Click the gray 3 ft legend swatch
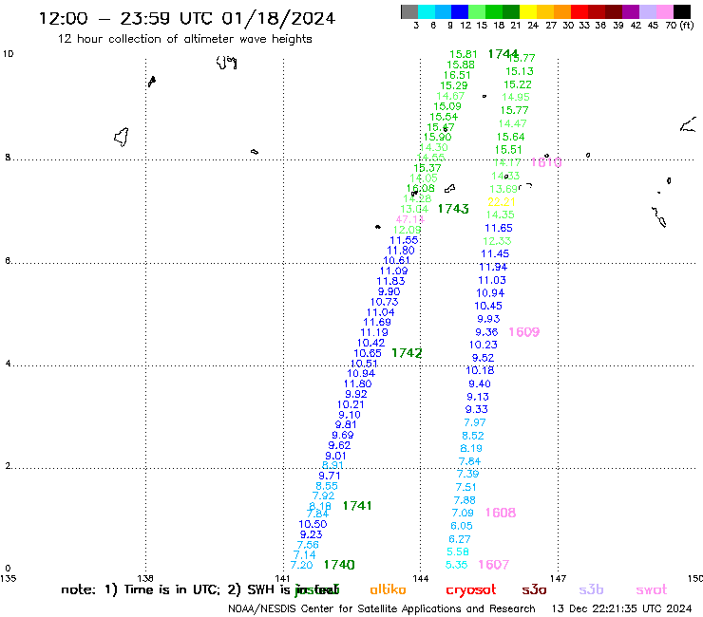 point(409,11)
